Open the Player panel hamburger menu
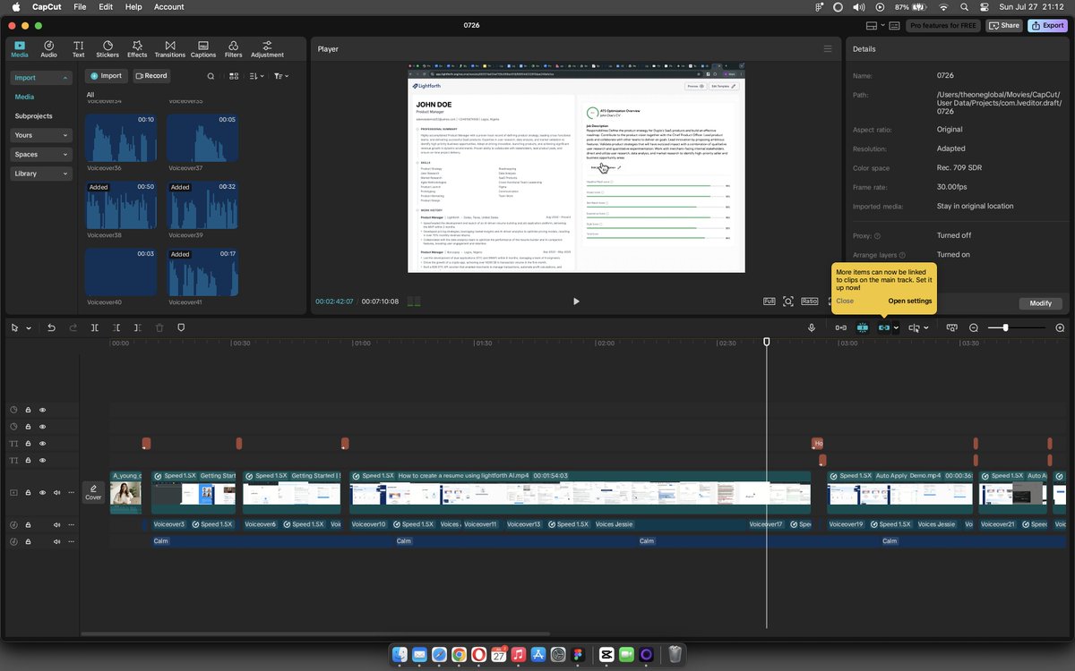Image resolution: width=1075 pixels, height=671 pixels. point(828,49)
